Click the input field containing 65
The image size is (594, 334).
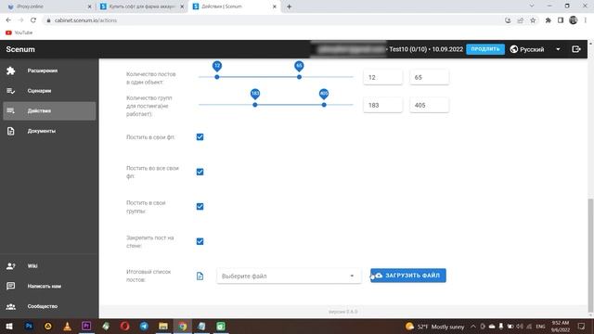click(429, 77)
